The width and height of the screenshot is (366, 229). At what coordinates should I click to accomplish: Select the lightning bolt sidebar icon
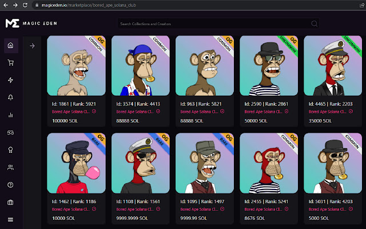[11, 80]
